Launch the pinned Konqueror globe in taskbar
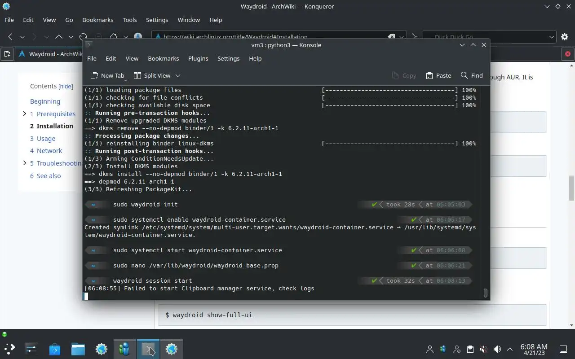 point(102,349)
